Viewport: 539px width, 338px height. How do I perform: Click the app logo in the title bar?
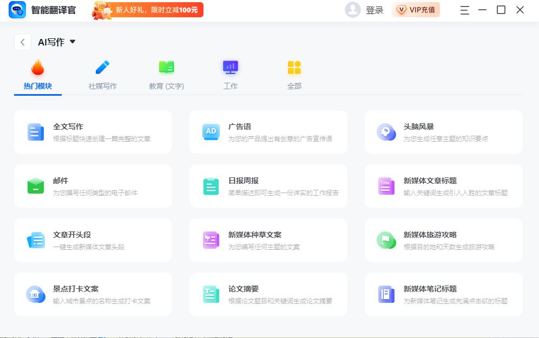pos(17,9)
